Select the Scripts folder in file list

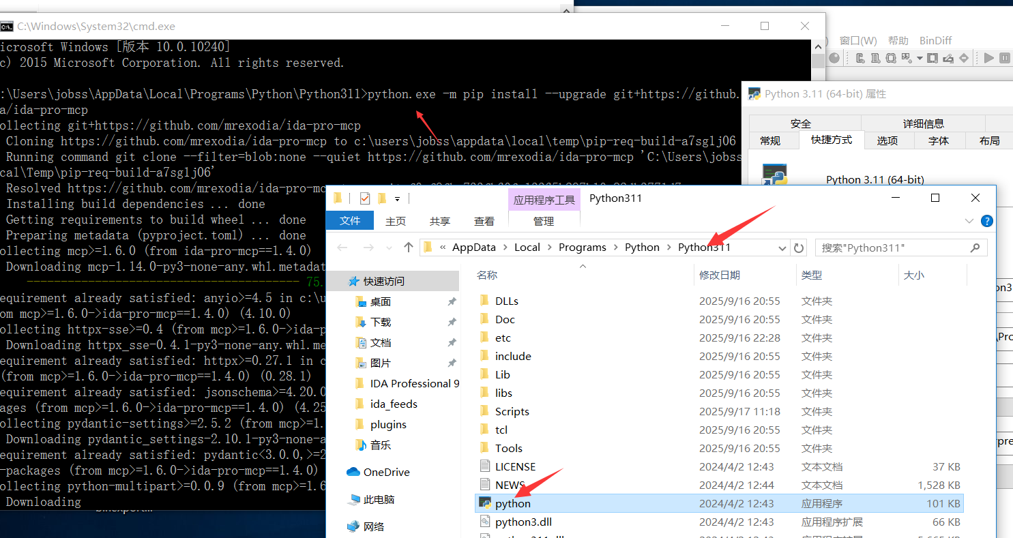[x=512, y=411]
